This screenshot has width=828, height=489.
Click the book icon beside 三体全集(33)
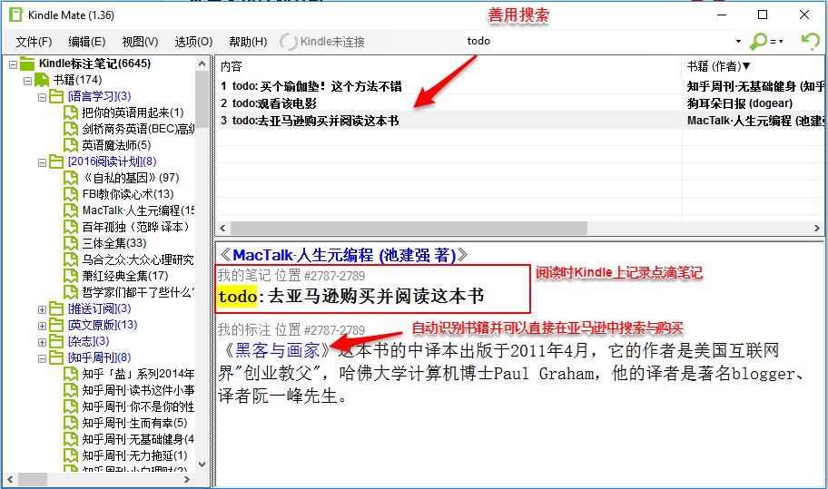click(x=70, y=244)
